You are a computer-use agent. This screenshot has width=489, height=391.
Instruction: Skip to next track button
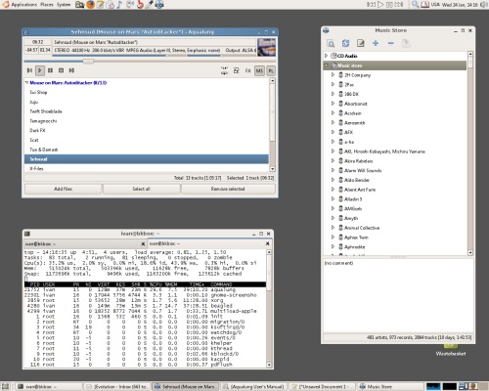click(71, 70)
